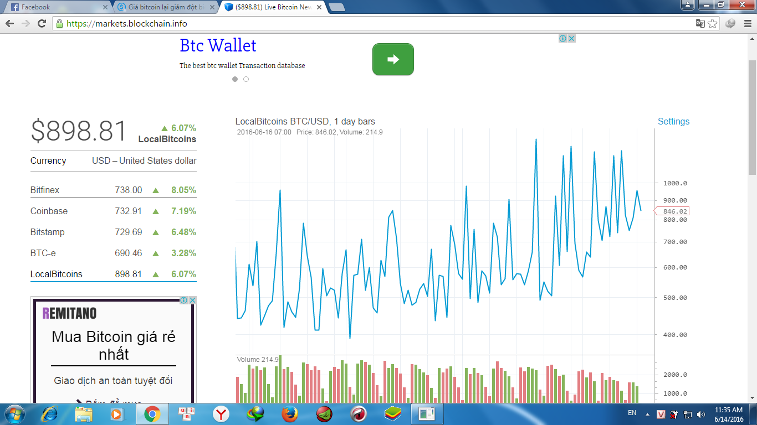The width and height of the screenshot is (757, 425).
Task: Click the BTC-e change 3.28%
Action: [x=184, y=253]
